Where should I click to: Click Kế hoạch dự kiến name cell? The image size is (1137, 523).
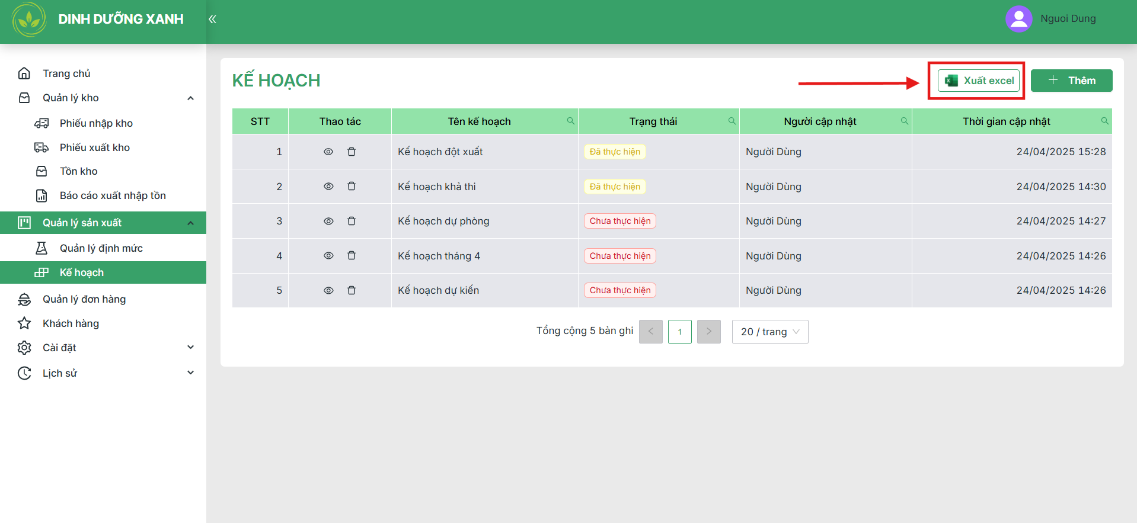pyautogui.click(x=485, y=290)
